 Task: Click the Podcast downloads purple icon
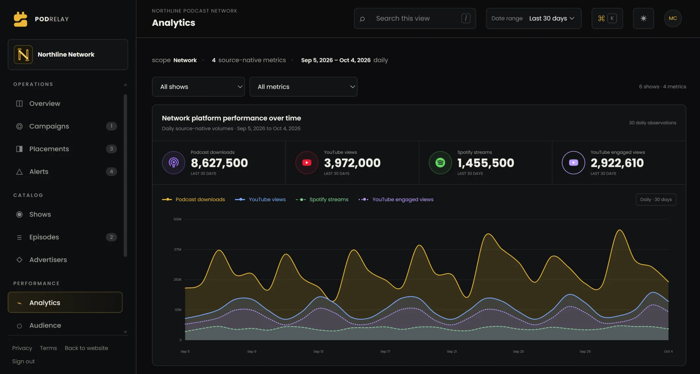coord(174,163)
